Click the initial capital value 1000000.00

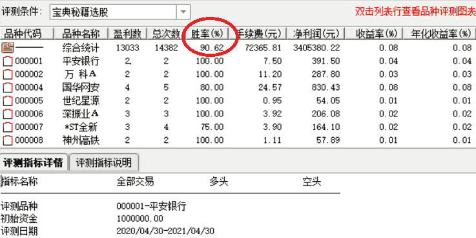140,219
